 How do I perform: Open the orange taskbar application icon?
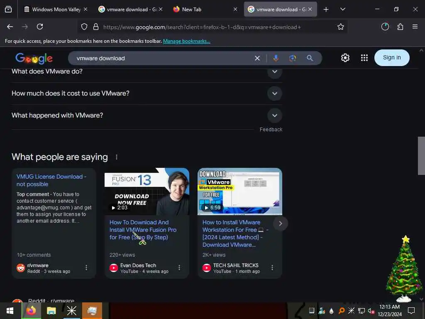[x=92, y=311]
